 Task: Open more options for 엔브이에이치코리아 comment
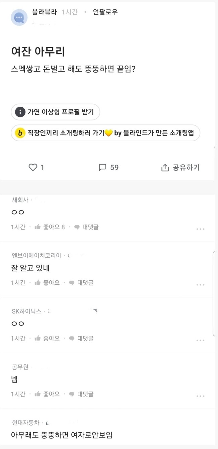[x=200, y=285]
